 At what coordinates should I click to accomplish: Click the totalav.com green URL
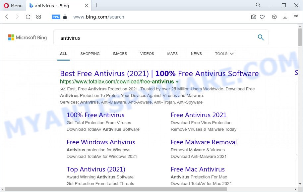click(x=117, y=82)
